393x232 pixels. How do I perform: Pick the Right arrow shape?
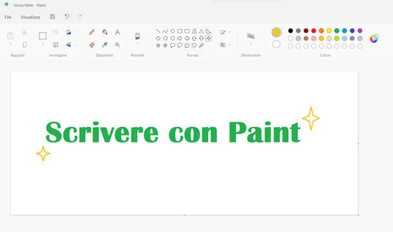180,39
